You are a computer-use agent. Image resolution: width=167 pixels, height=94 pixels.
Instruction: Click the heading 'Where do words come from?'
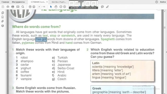point(36,27)
